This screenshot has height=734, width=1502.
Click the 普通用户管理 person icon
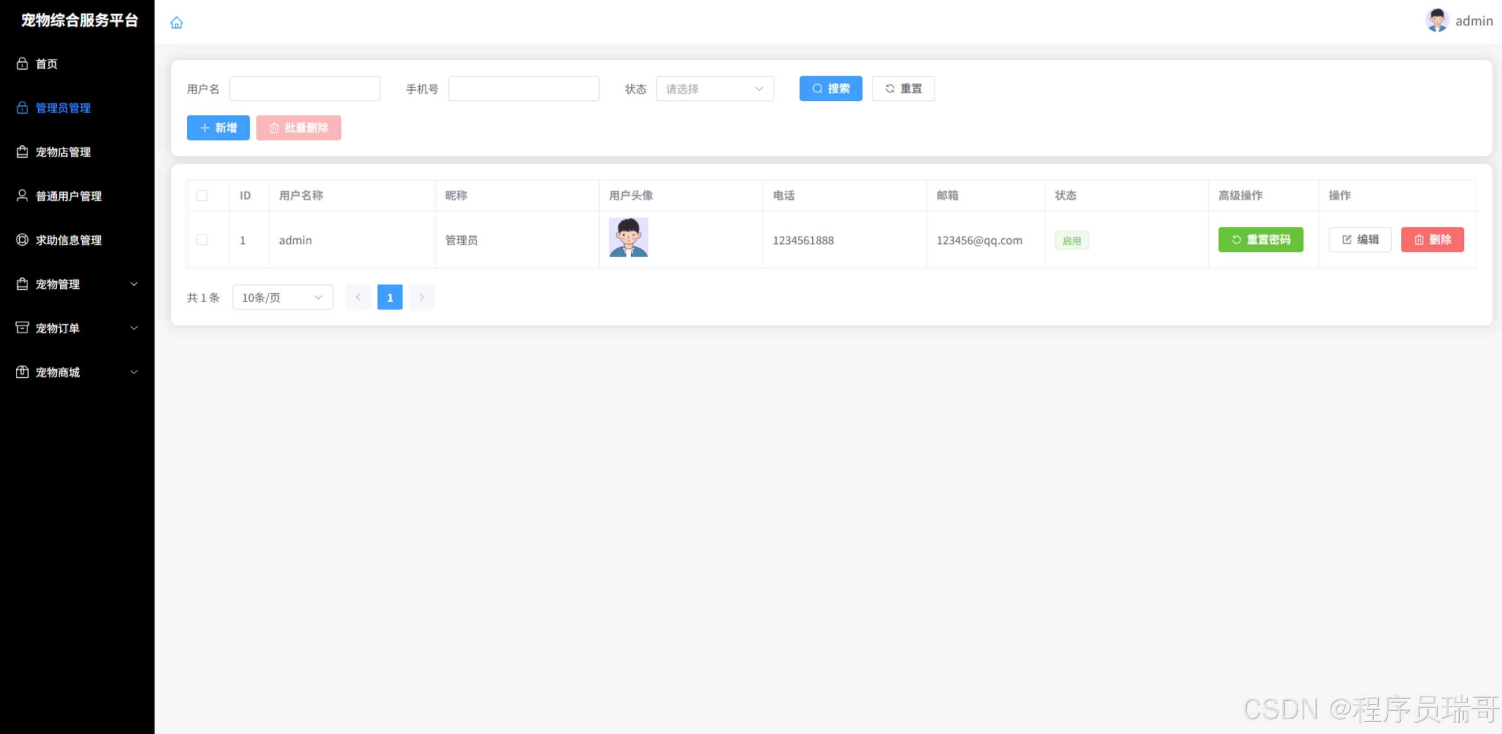[x=22, y=195]
